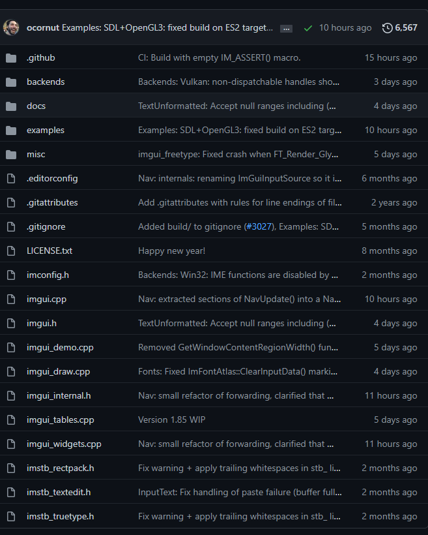The height and width of the screenshot is (535, 428).
Task: Open the .gitattributes file
Action: pyautogui.click(x=52, y=203)
